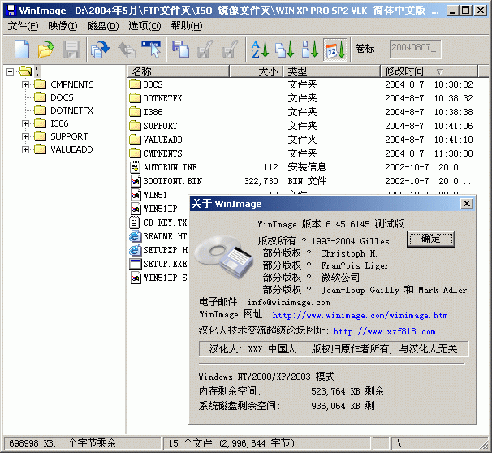Open the 文件(F) menu
Viewport: 492px width, 453px height.
click(23, 26)
